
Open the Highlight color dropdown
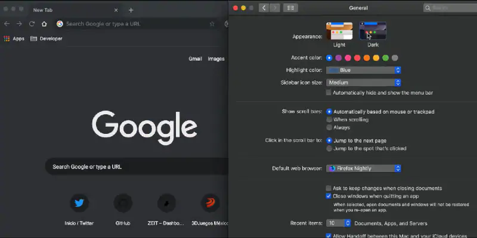click(364, 70)
